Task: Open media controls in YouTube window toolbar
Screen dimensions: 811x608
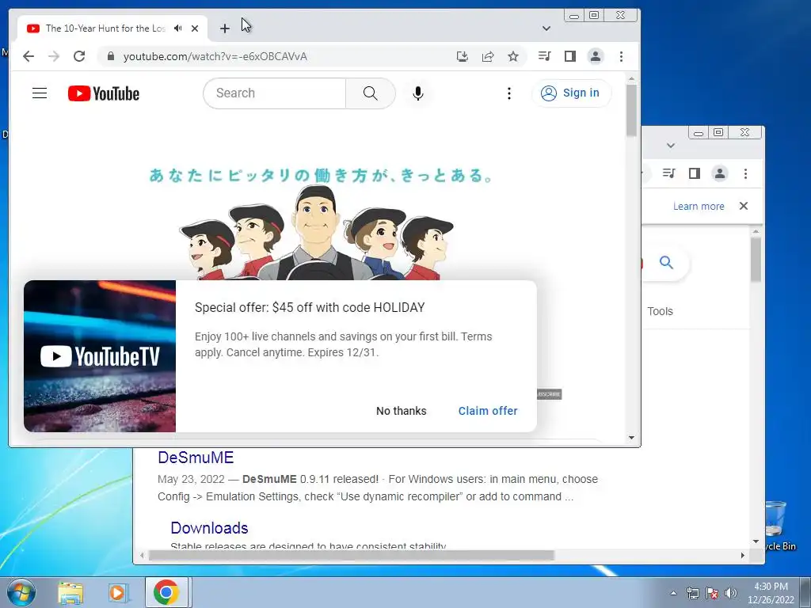Action: pos(545,56)
